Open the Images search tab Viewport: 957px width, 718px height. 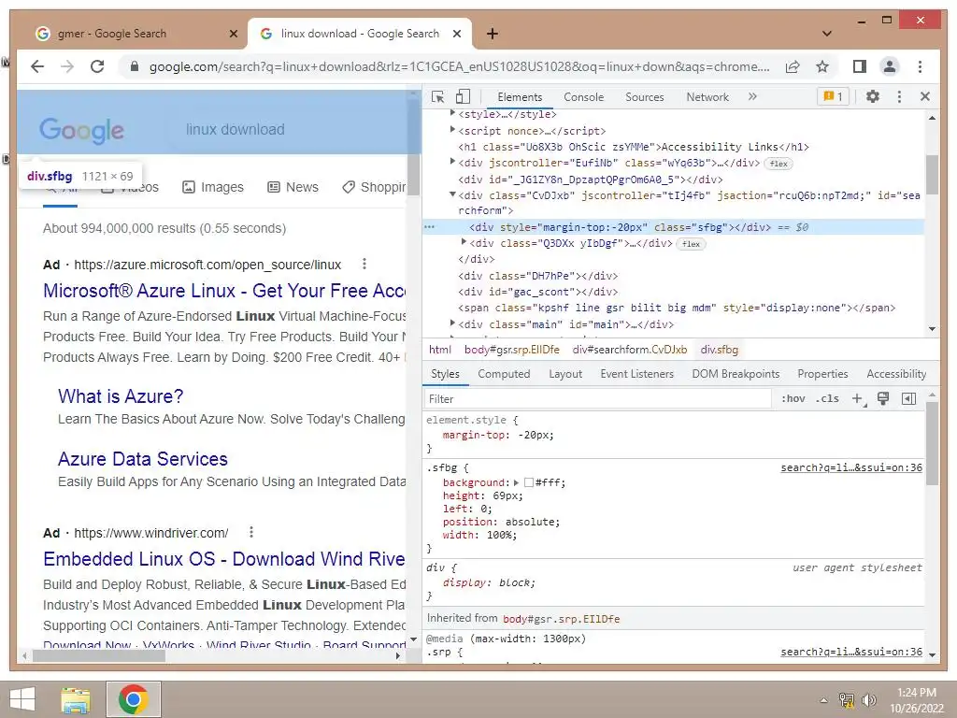point(213,187)
